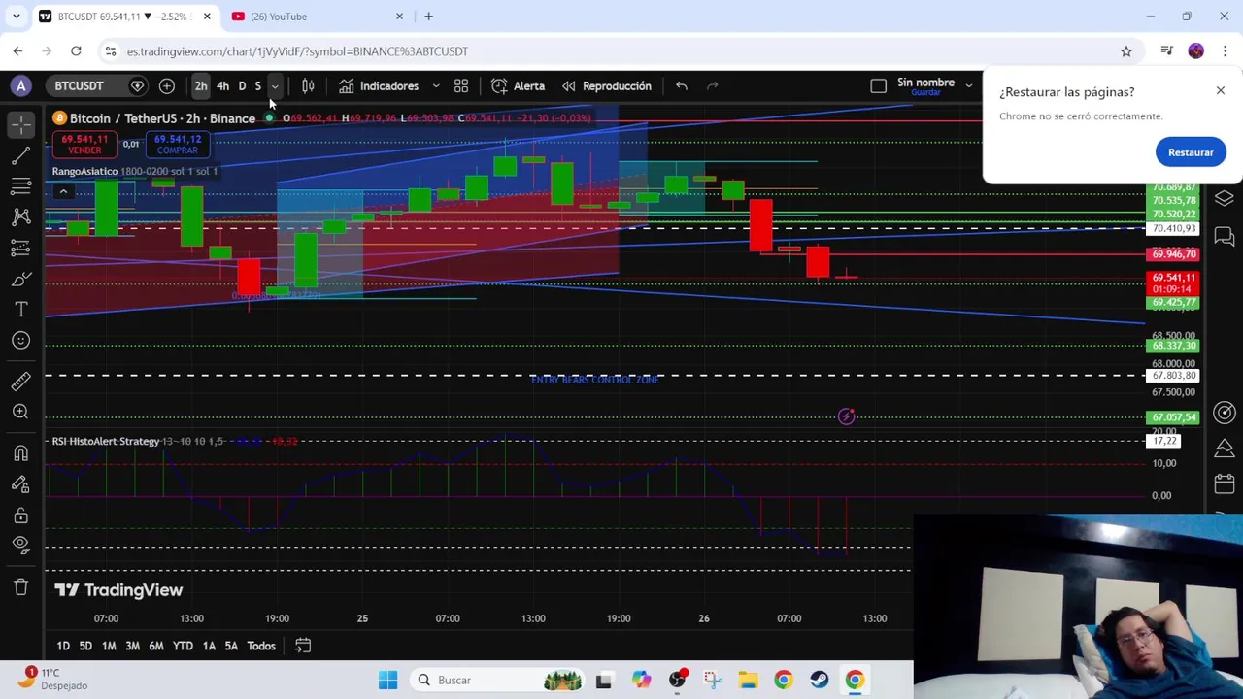Image resolution: width=1243 pixels, height=699 pixels.
Task: Open the chats speech bubbles icon
Action: click(x=1224, y=236)
